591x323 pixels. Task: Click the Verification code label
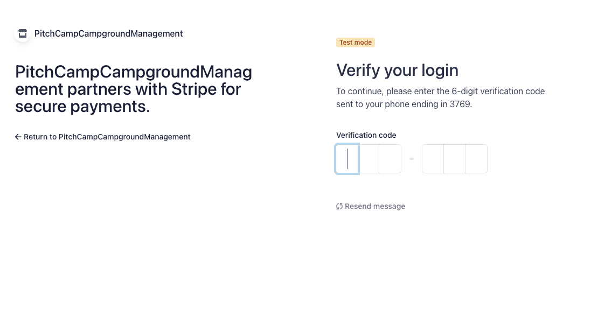tap(366, 135)
